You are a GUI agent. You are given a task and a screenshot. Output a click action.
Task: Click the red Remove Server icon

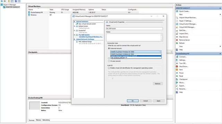pos(177,40)
